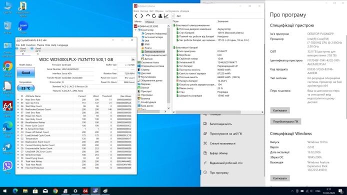Click the Звіт report toolbar button
This screenshot has height=195, width=347.
(x=176, y=16)
